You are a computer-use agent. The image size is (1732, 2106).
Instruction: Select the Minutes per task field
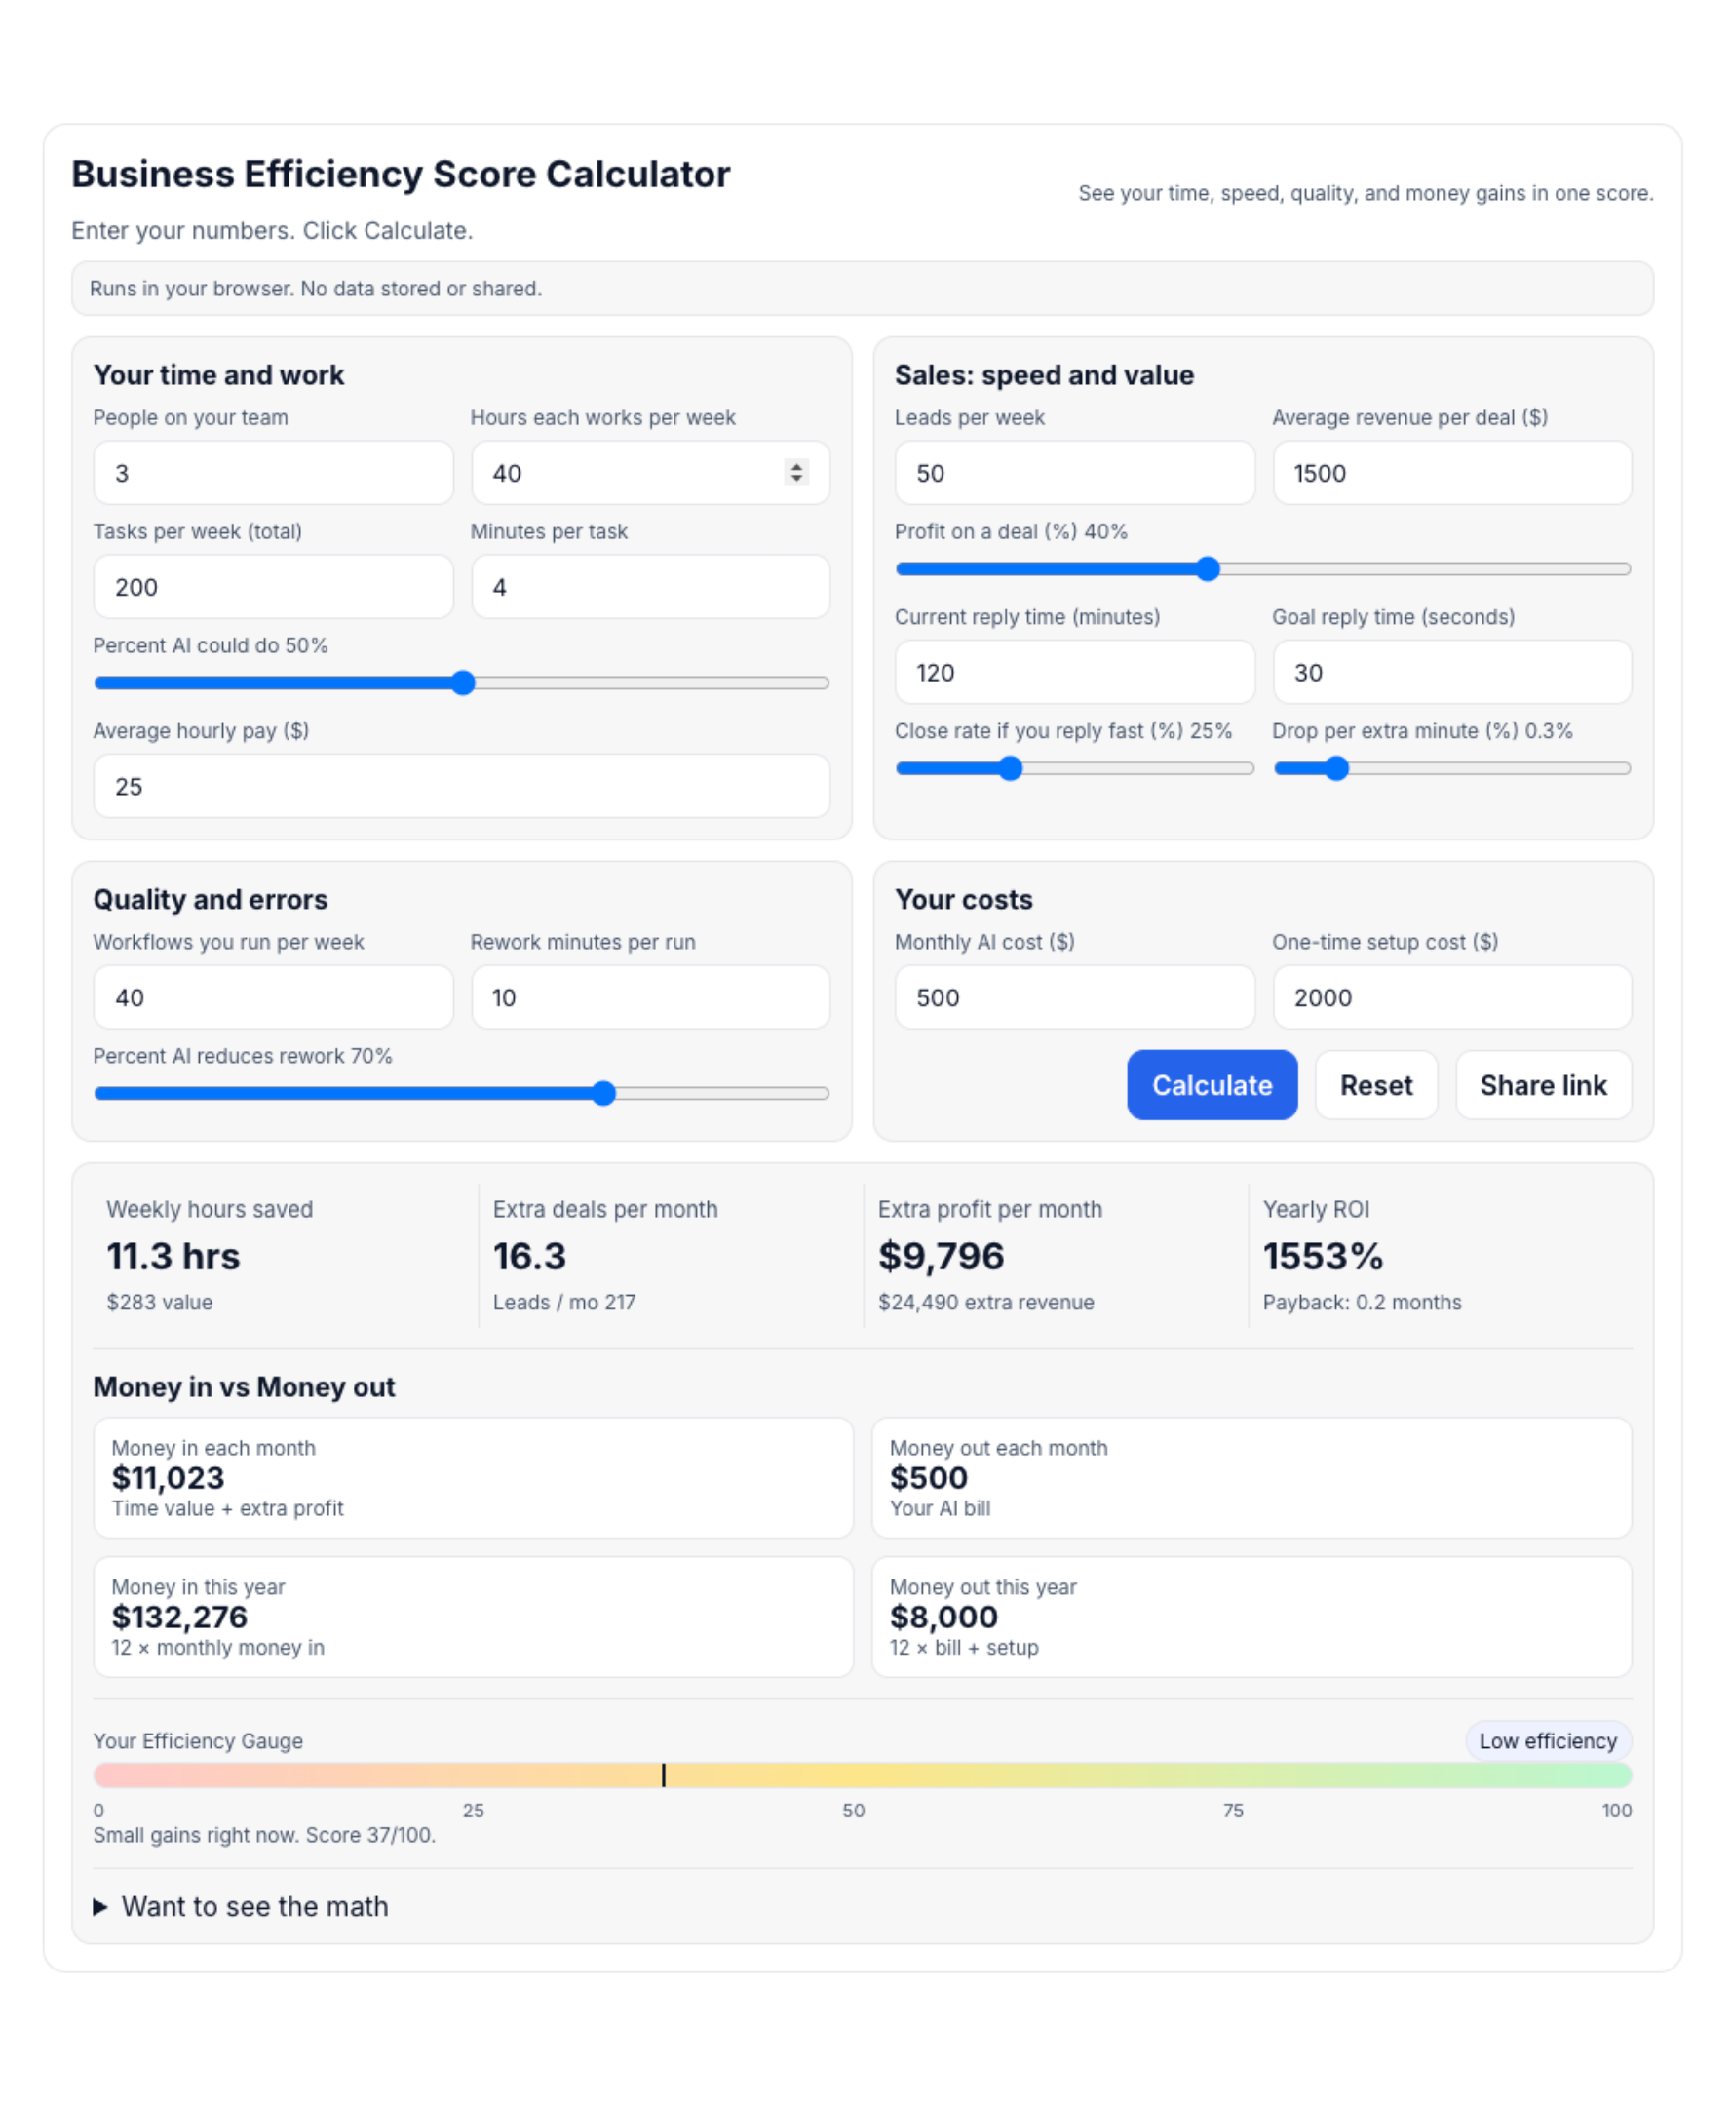(649, 587)
